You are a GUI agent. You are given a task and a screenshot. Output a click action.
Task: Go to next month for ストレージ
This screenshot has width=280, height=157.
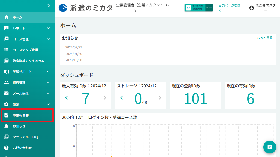(160, 98)
